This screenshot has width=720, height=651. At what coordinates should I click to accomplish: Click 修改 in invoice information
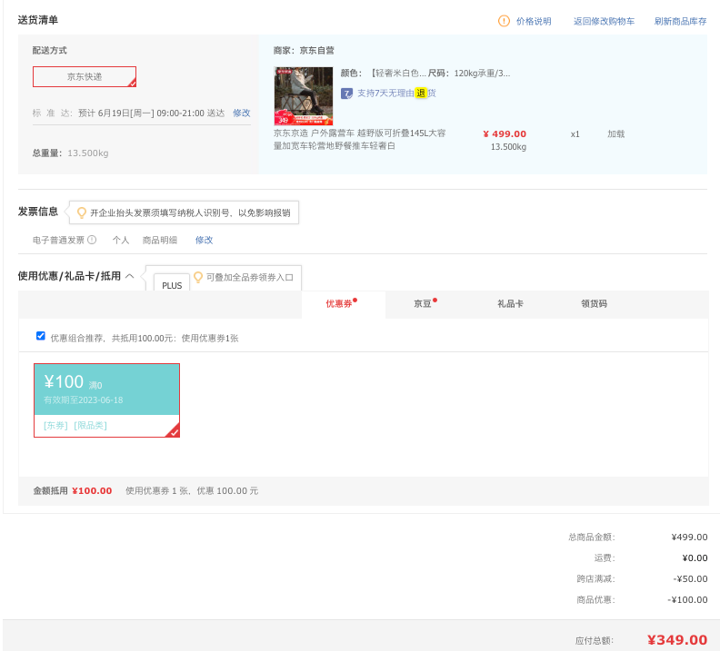[x=204, y=240]
